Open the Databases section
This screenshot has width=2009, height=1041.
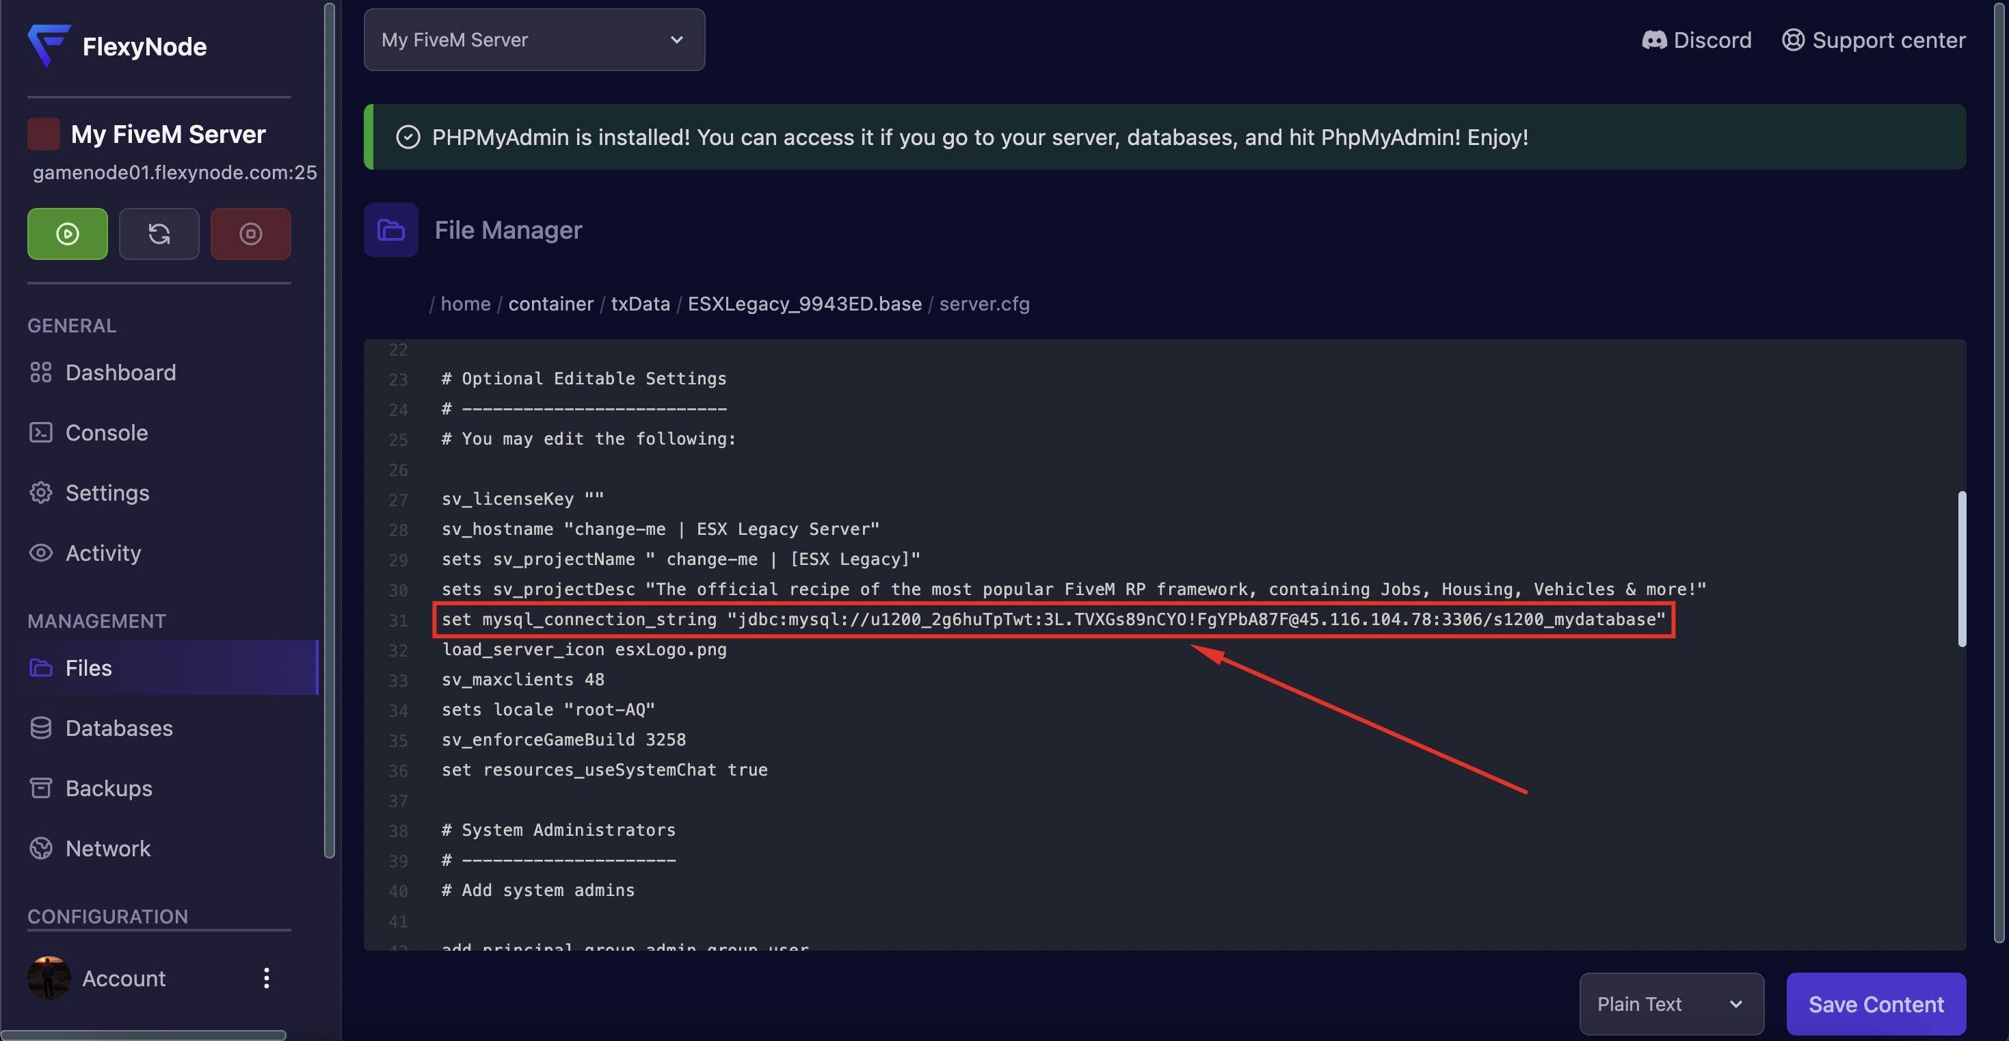pyautogui.click(x=118, y=728)
